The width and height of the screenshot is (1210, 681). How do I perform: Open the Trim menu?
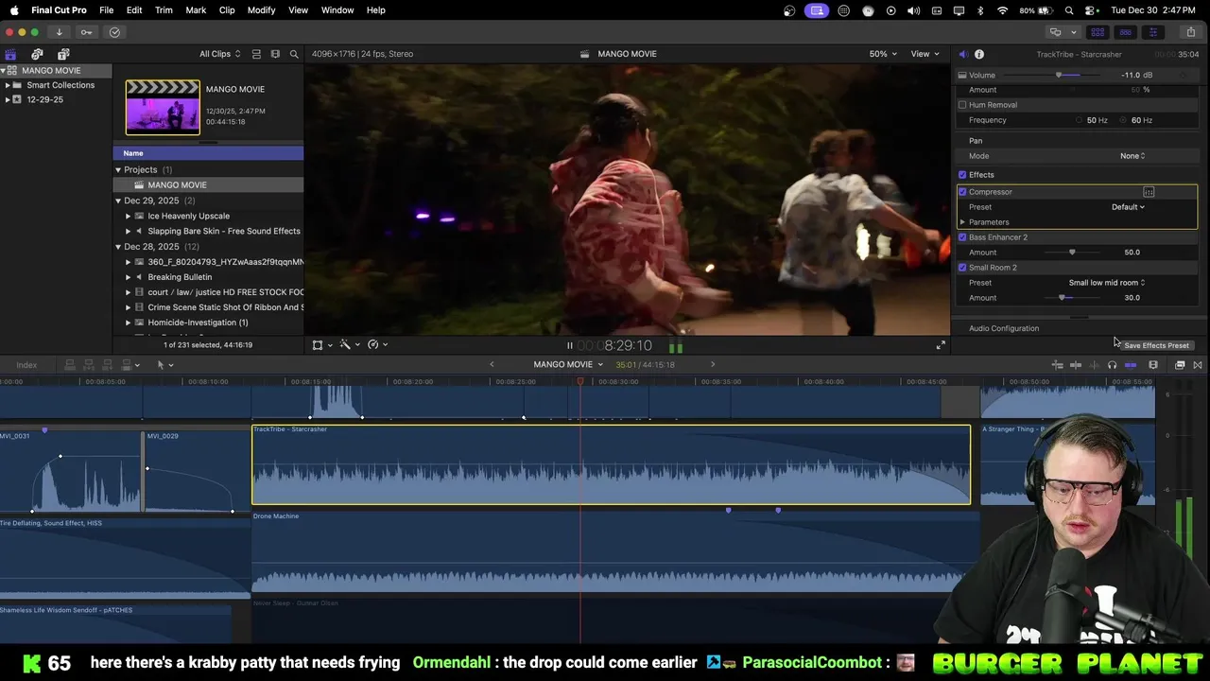164,10
